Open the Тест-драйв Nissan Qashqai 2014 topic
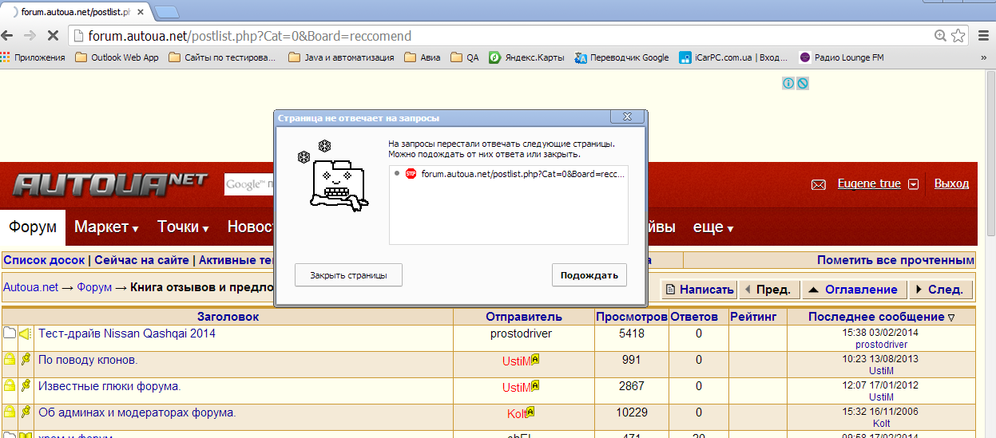 pos(127,333)
